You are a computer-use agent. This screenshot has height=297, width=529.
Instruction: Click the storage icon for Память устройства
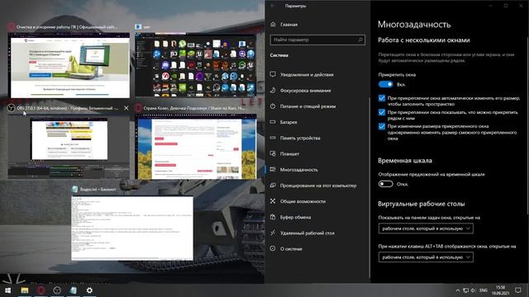tap(273, 138)
